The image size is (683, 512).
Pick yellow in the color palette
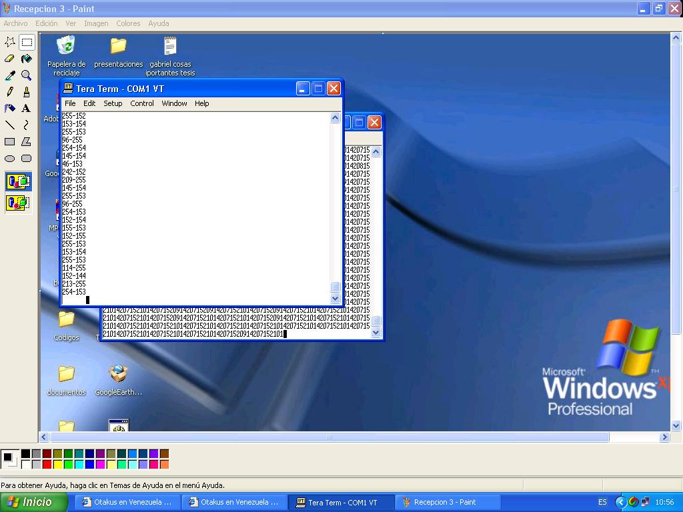click(x=57, y=464)
